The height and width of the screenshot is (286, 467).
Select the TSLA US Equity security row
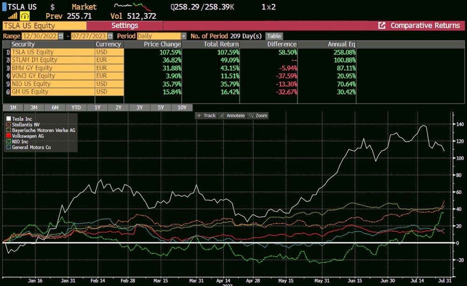pyautogui.click(x=53, y=52)
